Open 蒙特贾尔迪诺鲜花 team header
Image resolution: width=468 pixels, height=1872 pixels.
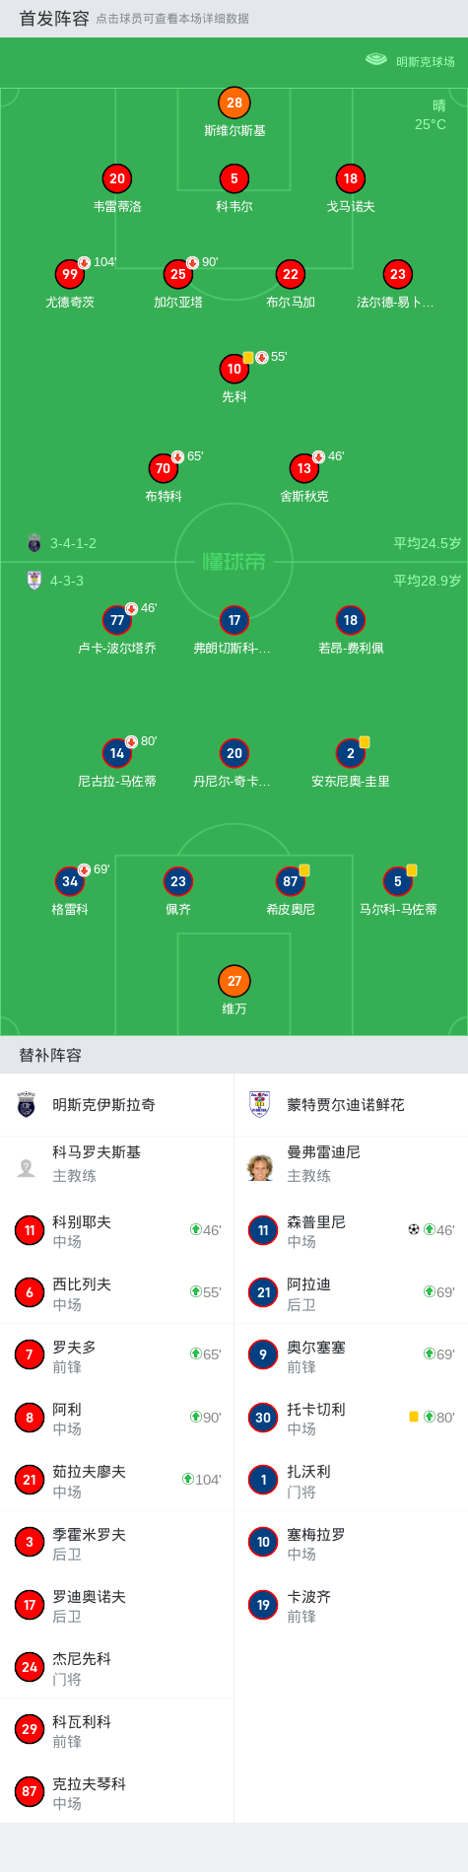tap(351, 1105)
